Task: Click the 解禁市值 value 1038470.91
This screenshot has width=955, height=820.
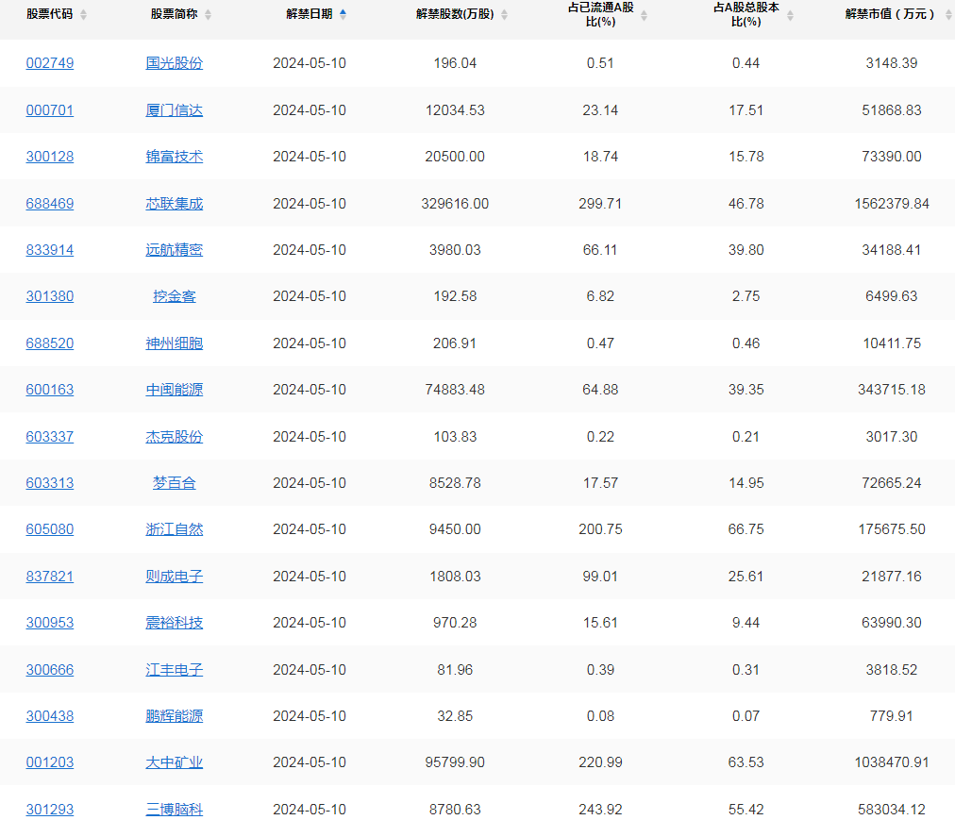Action: point(892,762)
